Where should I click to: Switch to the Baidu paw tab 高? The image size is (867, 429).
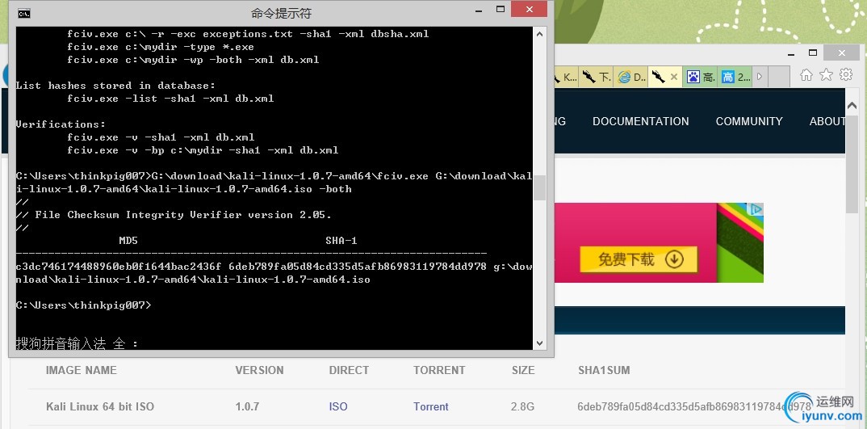[701, 78]
